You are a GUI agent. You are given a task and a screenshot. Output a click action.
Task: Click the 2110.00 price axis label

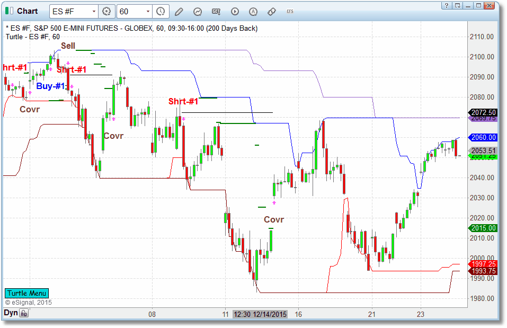(482, 37)
